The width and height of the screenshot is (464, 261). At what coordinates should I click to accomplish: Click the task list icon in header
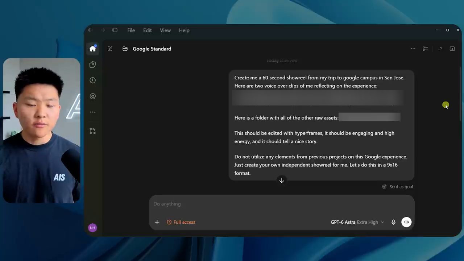pos(425,49)
